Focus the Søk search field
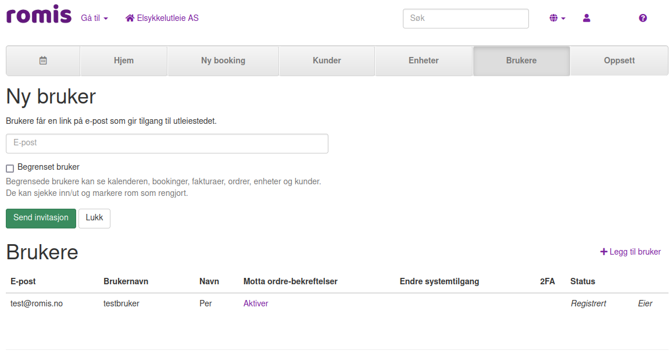 tap(466, 19)
